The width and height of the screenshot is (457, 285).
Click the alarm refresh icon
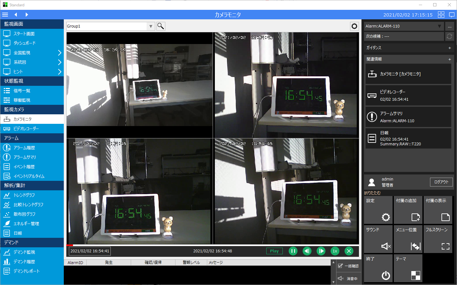click(x=449, y=36)
